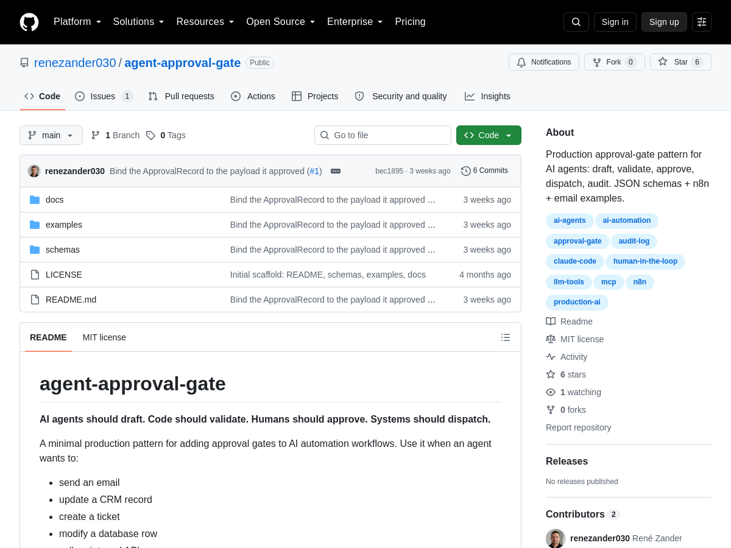View the 0 Tags link

166,135
